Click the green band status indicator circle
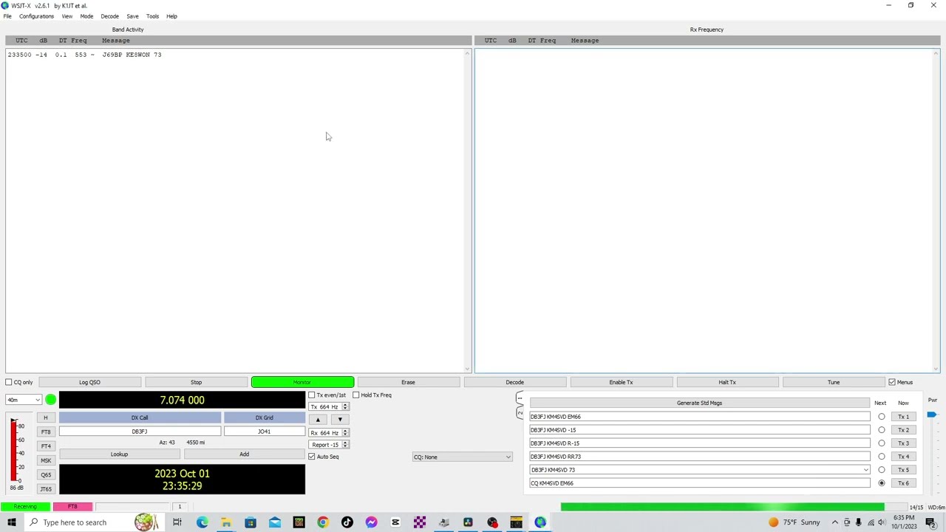The width and height of the screenshot is (946, 532). [x=50, y=400]
